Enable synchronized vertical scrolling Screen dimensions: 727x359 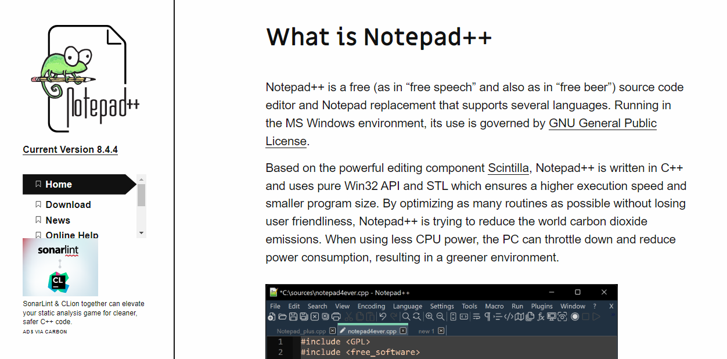454,317
